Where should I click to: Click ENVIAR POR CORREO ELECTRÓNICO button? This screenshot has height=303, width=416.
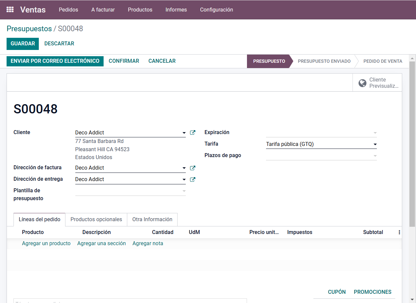point(55,61)
